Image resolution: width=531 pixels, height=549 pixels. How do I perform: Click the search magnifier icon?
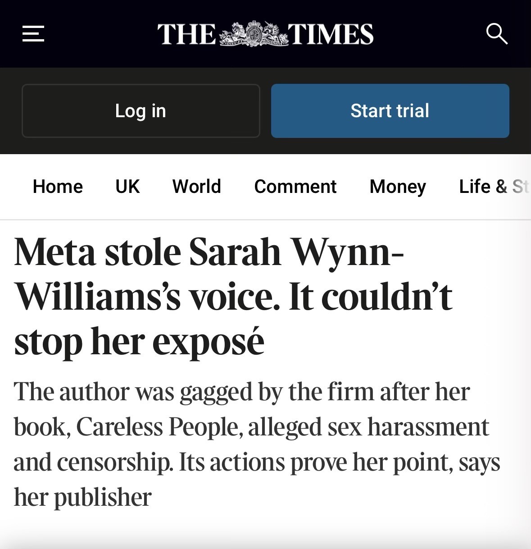497,34
